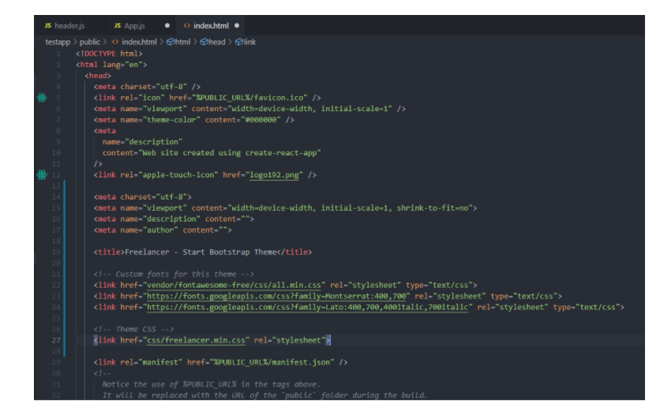Click the '<meta charset="utf-8">' line 14
Viewport: 660px width, 411px height.
[x=142, y=197]
